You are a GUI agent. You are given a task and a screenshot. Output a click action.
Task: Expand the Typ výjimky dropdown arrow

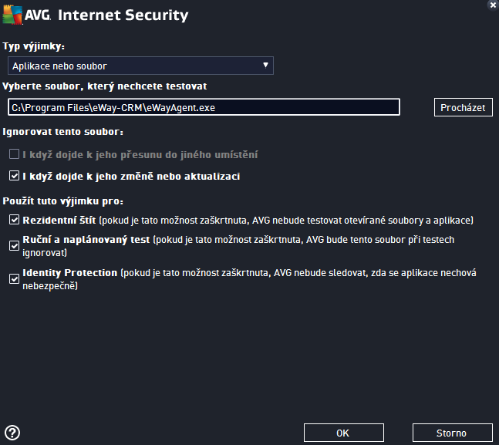265,66
